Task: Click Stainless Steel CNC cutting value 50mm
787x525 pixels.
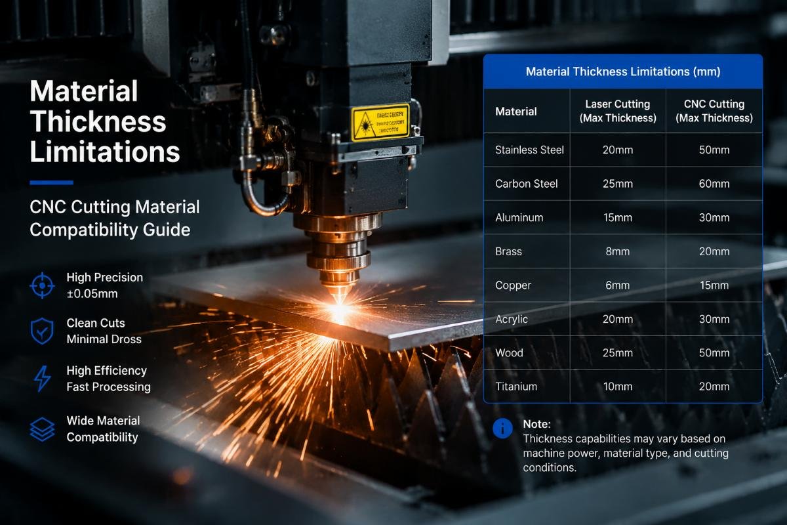Action: click(714, 150)
